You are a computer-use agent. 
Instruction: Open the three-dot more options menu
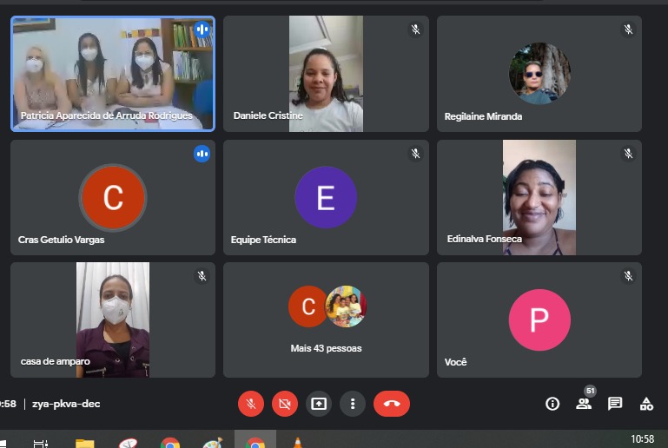point(352,404)
